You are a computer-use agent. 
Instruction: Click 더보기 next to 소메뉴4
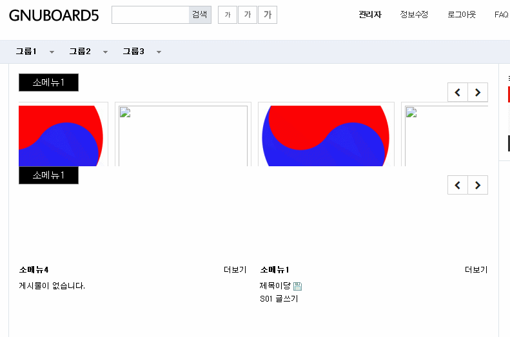[x=235, y=270]
